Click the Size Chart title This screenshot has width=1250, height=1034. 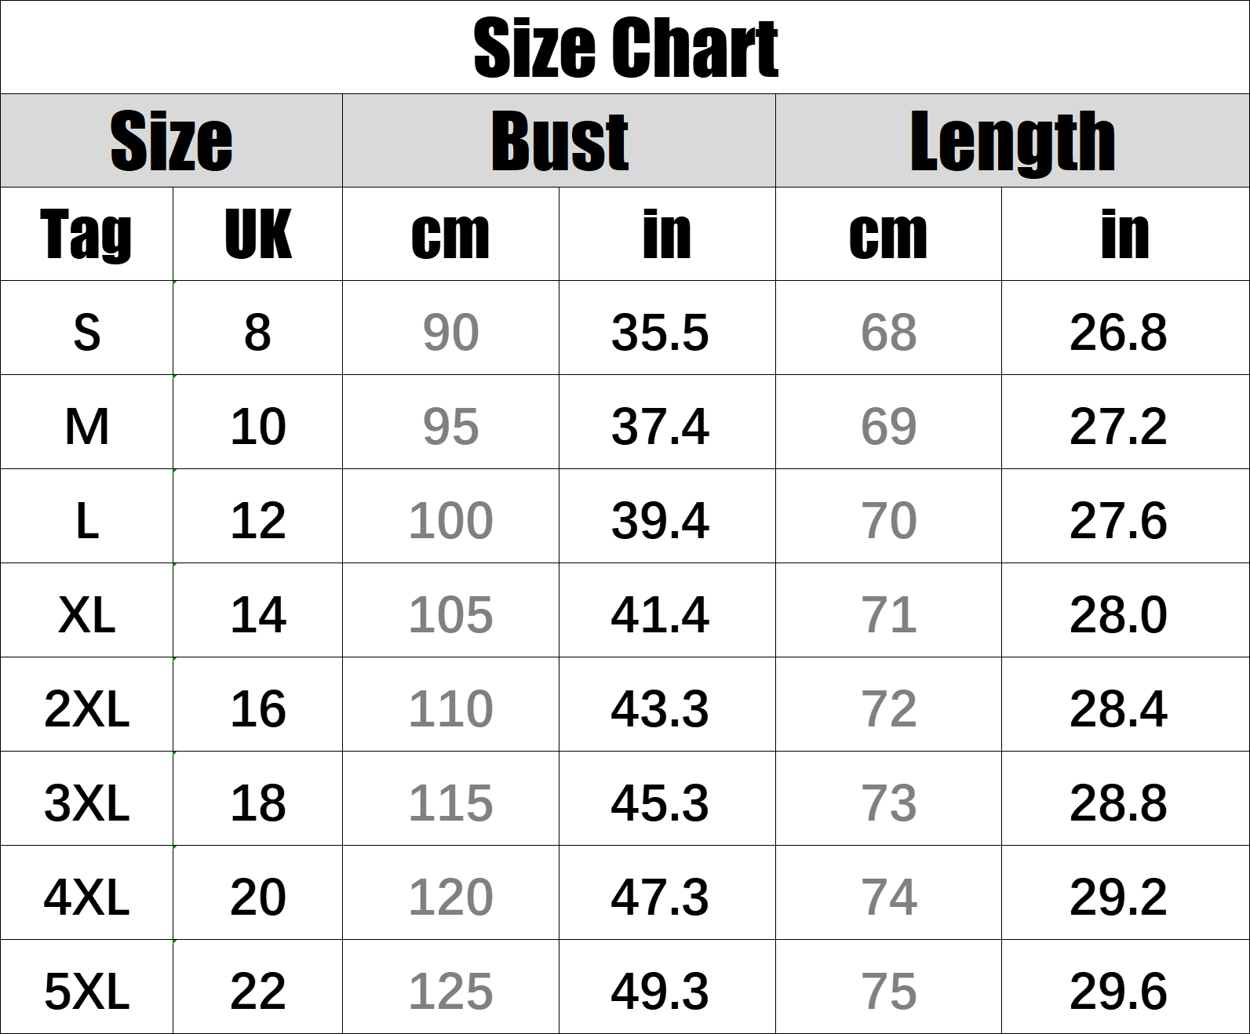click(x=625, y=49)
